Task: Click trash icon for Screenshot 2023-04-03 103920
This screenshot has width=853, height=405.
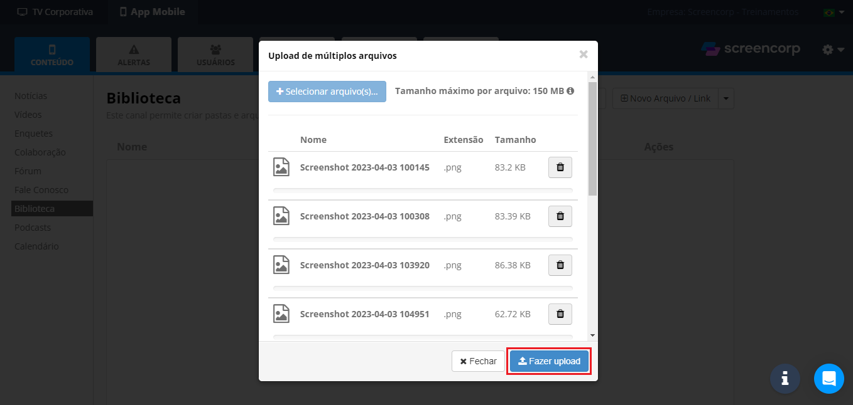Action: 560,265
